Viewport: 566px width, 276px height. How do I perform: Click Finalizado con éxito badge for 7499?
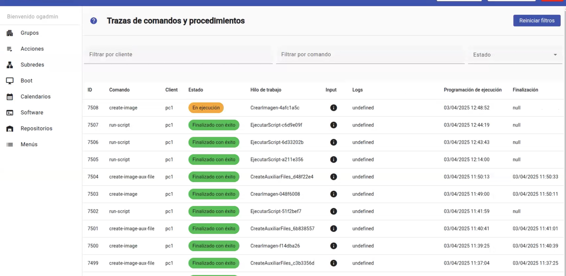tap(214, 263)
